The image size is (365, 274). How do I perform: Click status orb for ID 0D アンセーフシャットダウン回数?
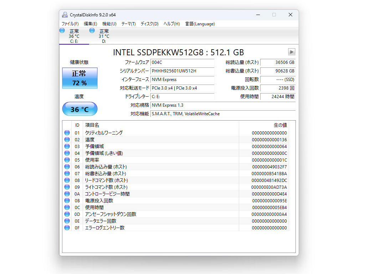click(67, 214)
